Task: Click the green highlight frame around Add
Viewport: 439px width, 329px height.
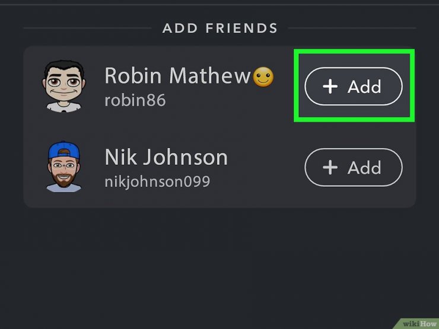Action: coord(354,85)
